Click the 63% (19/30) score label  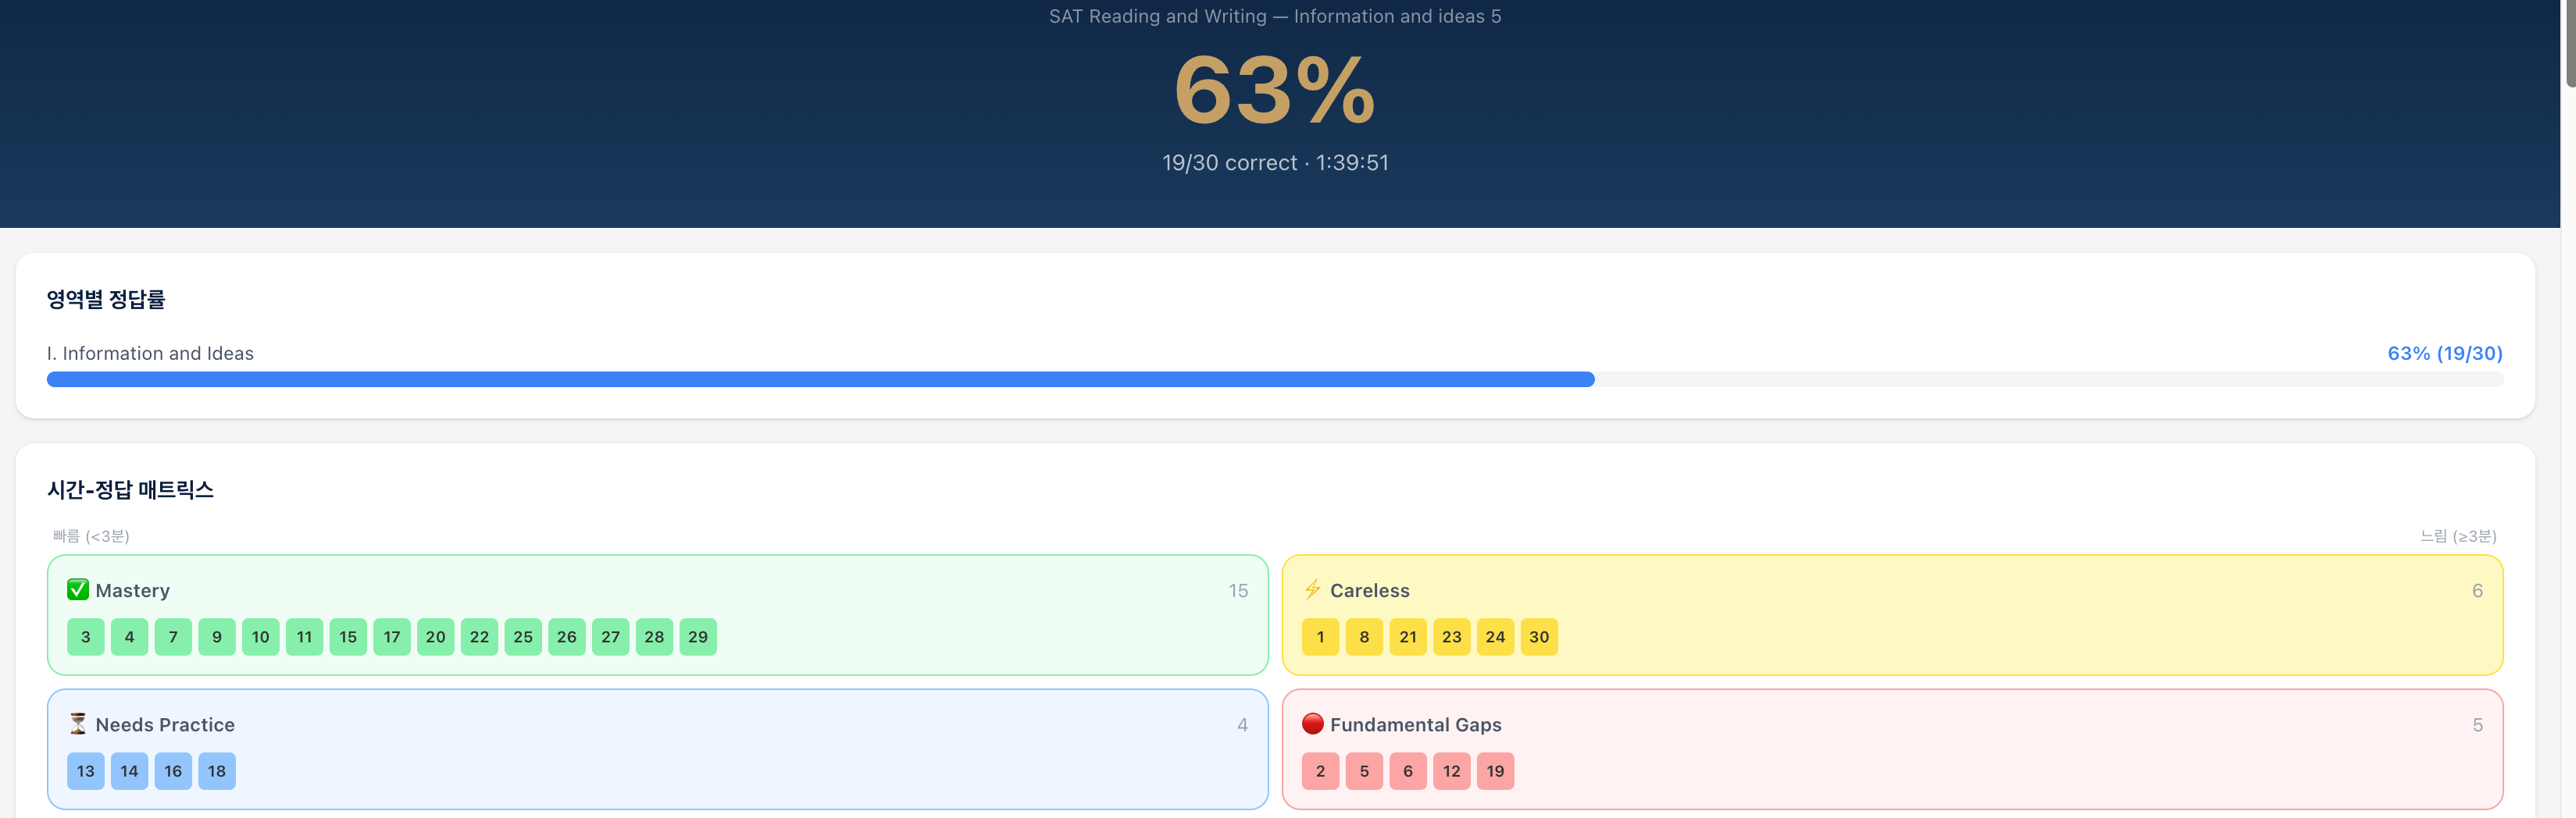coord(2445,354)
